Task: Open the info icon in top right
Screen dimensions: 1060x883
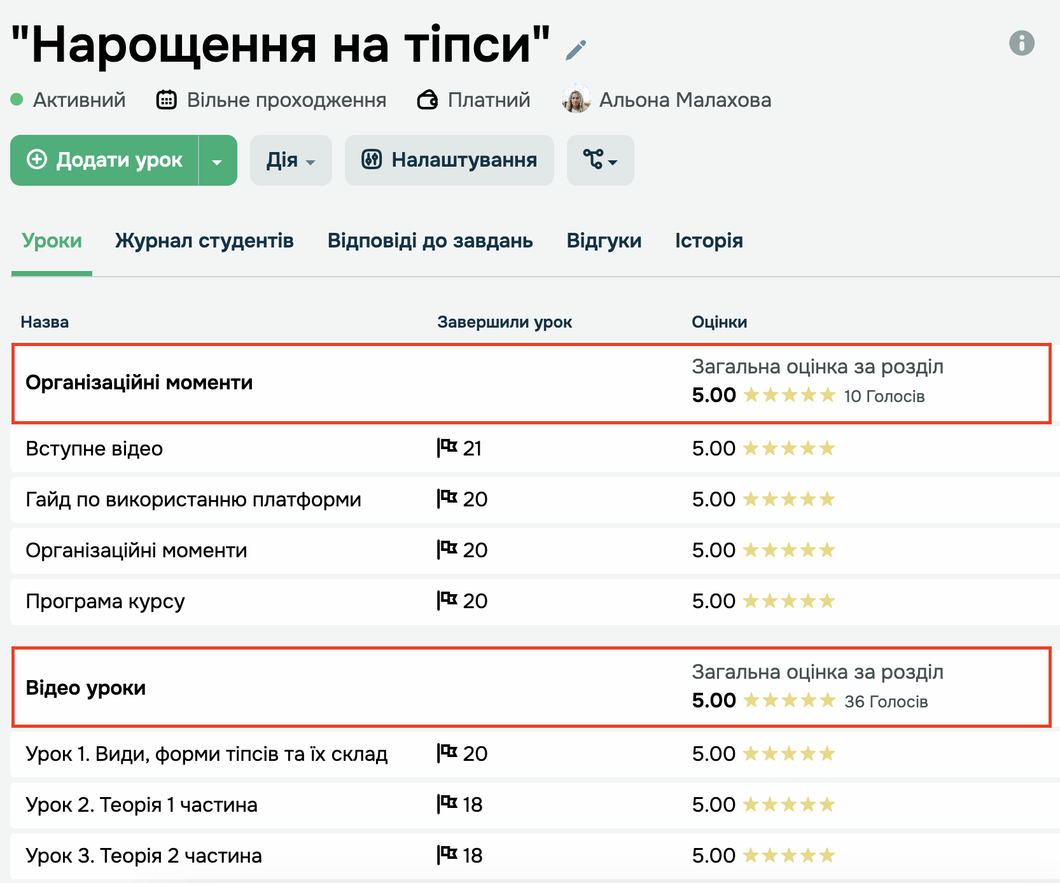Action: 1021,43
